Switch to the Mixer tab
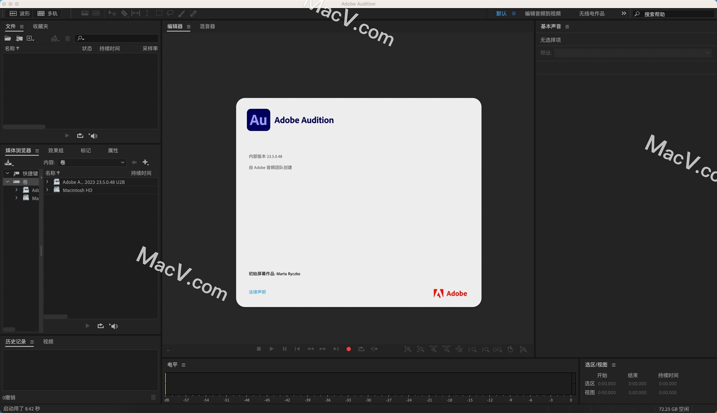 coord(207,27)
